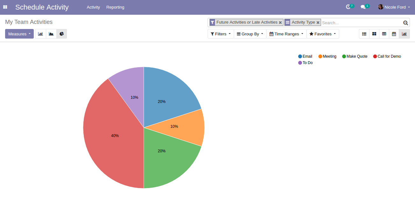Toggle the Email legend entry
This screenshot has height=210, width=415.
click(305, 56)
